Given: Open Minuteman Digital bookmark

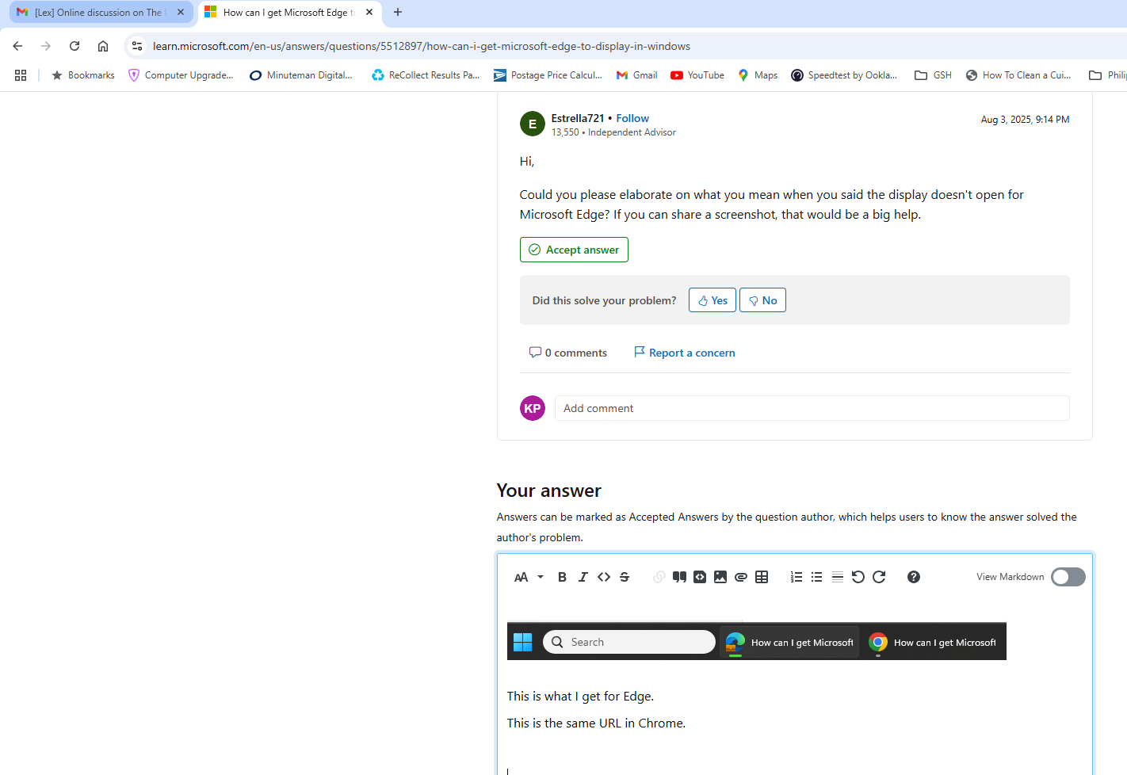Looking at the screenshot, I should pyautogui.click(x=301, y=75).
